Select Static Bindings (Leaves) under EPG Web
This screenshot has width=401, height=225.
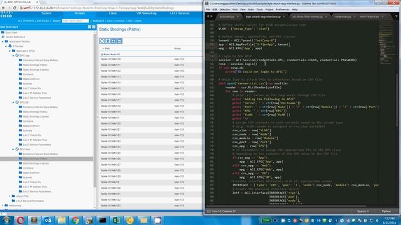point(36,163)
